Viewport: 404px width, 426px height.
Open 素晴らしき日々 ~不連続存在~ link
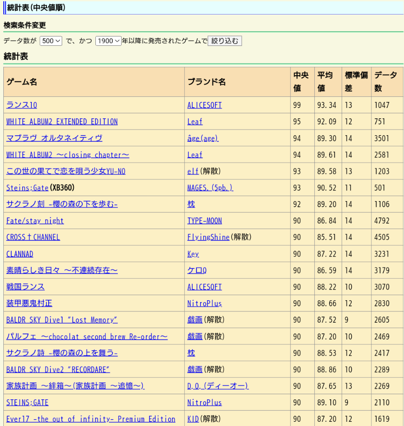tap(62, 270)
